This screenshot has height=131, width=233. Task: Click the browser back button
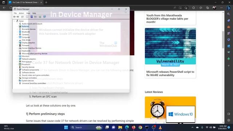coord(4,8)
